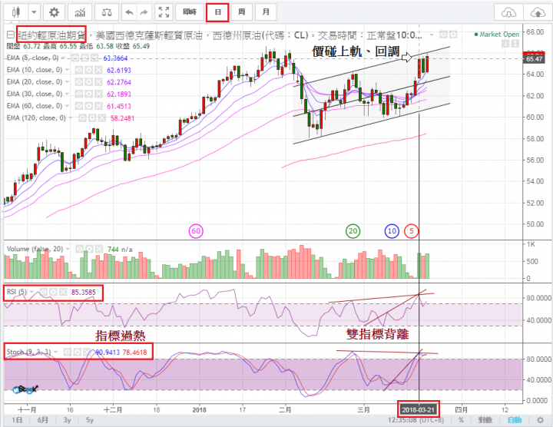
Task: Toggle main symbol visibility eye icon
Action: coord(443,35)
